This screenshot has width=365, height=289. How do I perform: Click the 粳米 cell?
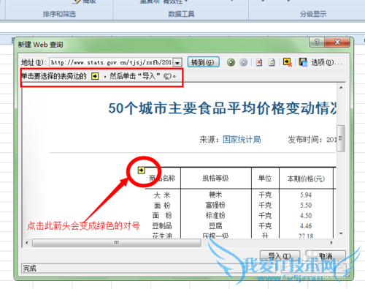[x=215, y=195]
